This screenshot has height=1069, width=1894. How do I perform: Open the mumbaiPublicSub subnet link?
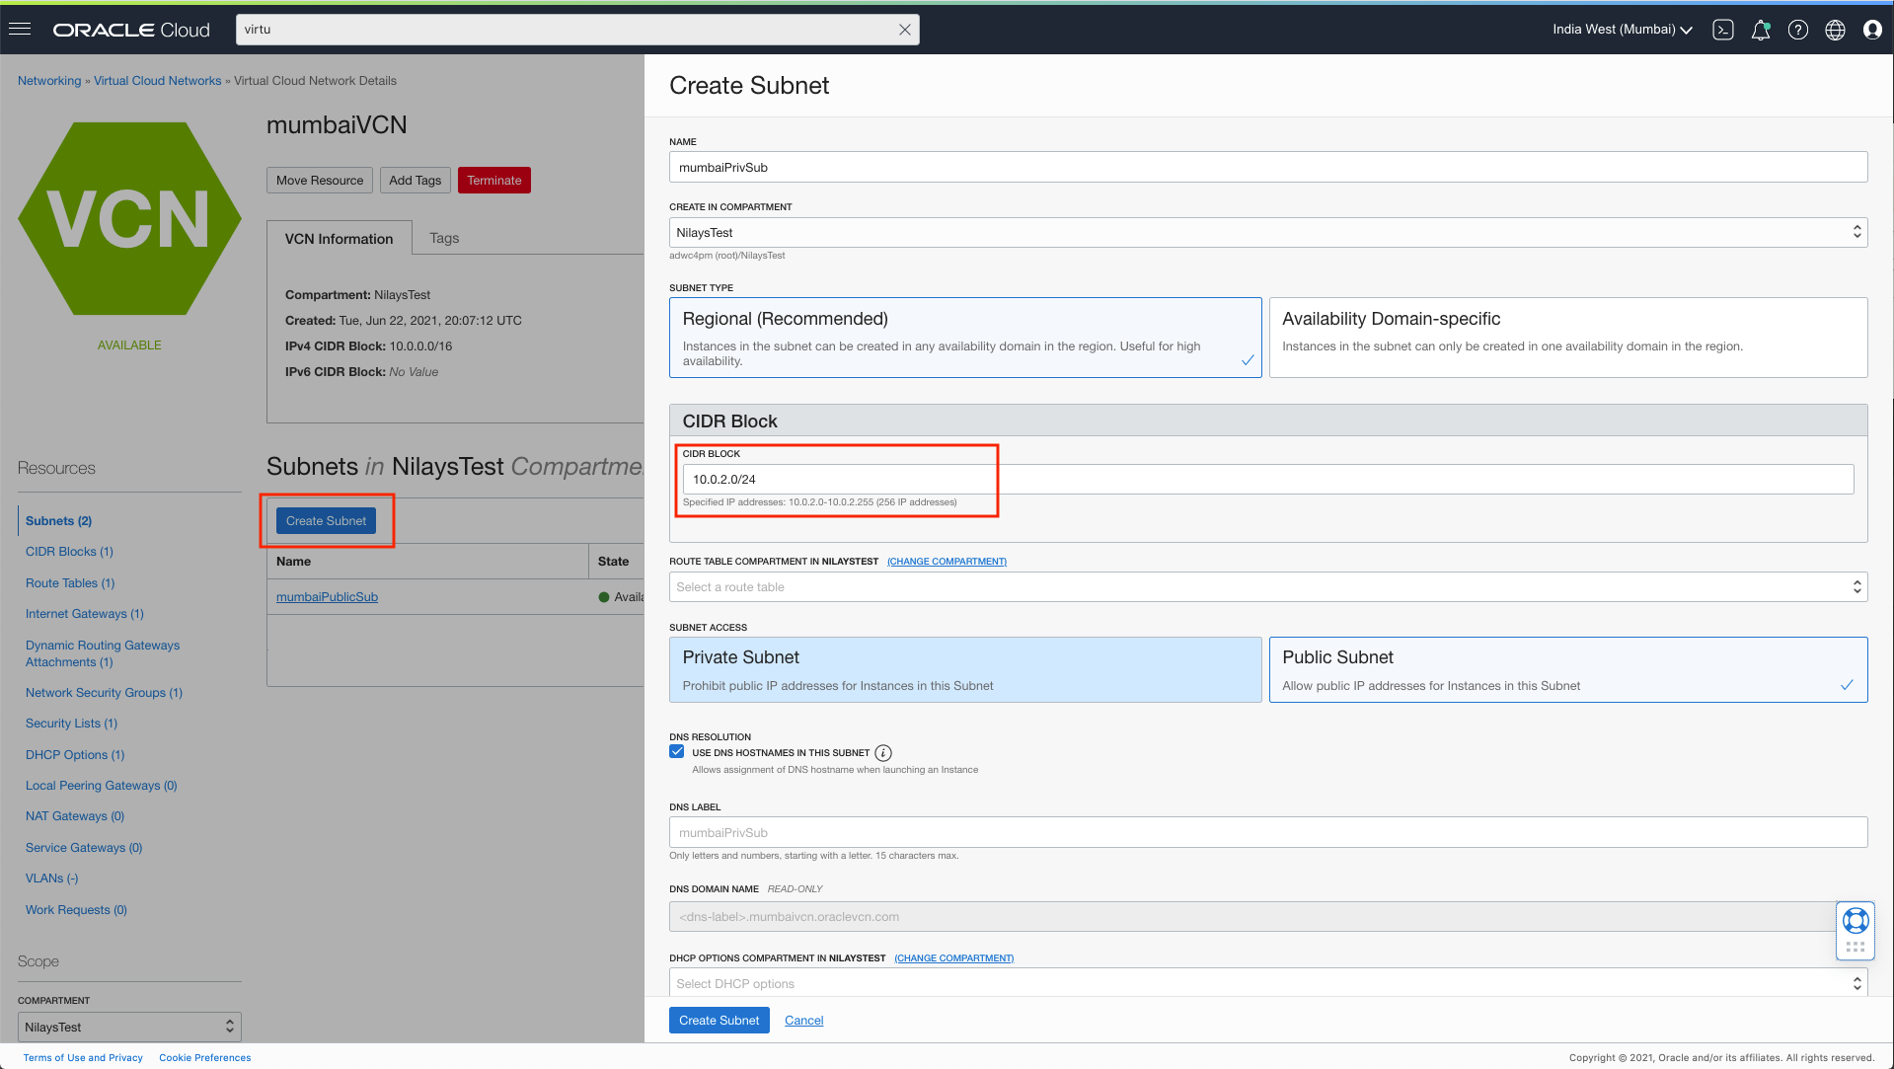click(327, 596)
